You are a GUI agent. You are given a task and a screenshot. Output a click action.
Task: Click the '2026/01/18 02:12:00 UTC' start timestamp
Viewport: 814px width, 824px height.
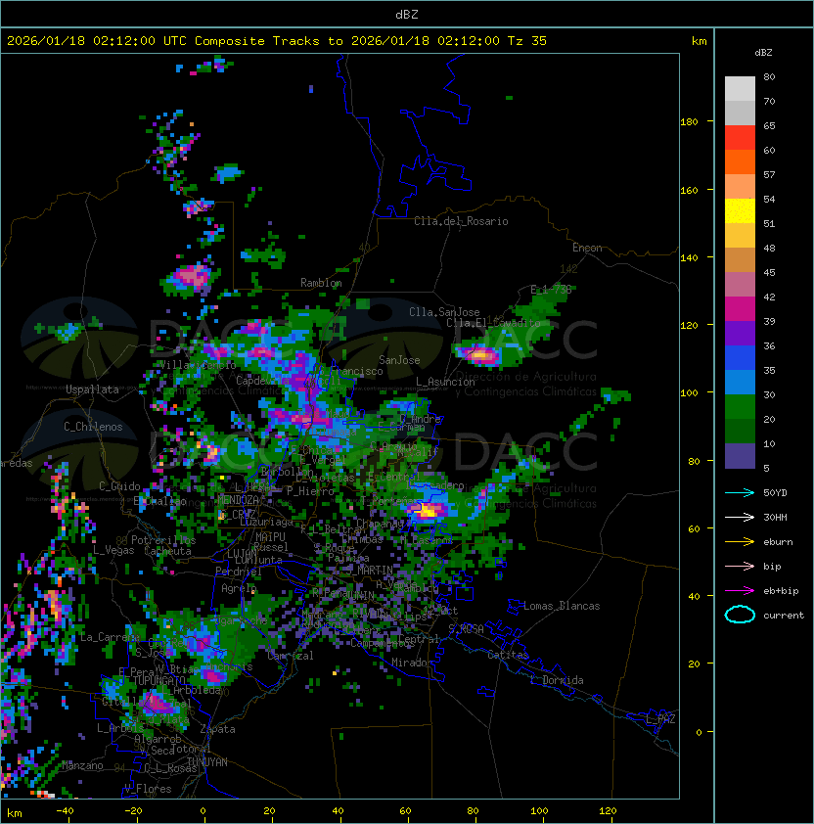pos(96,41)
